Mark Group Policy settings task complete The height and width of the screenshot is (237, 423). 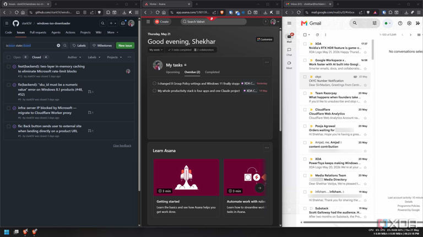point(154,83)
